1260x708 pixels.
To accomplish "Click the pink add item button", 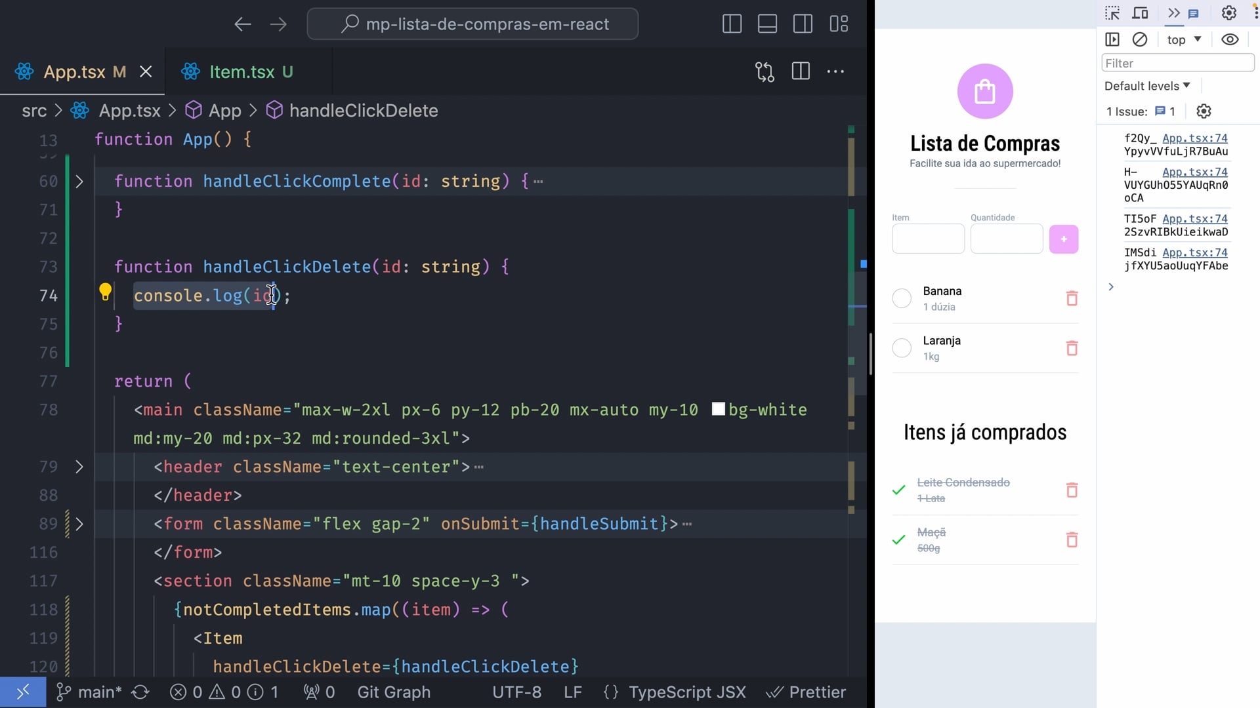I will [1063, 239].
